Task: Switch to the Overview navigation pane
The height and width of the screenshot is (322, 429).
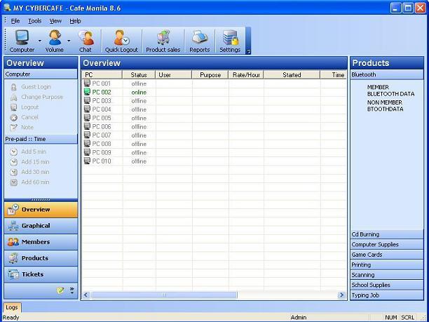Action: (x=41, y=210)
